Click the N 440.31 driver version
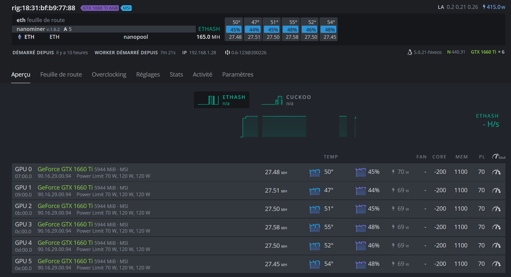511x277 pixels. 456,52
